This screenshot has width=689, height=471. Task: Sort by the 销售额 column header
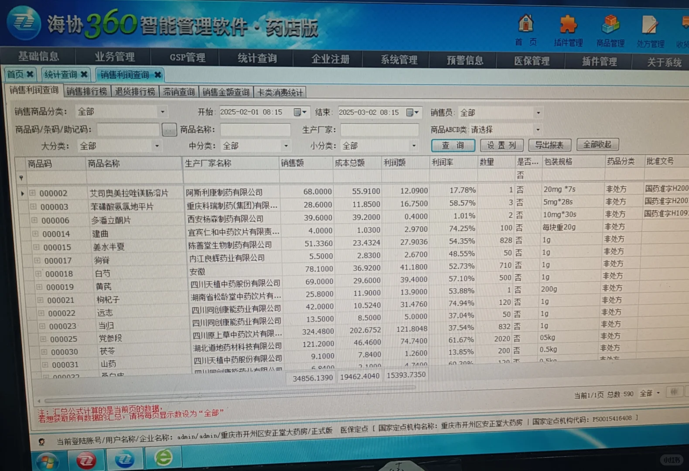click(306, 163)
